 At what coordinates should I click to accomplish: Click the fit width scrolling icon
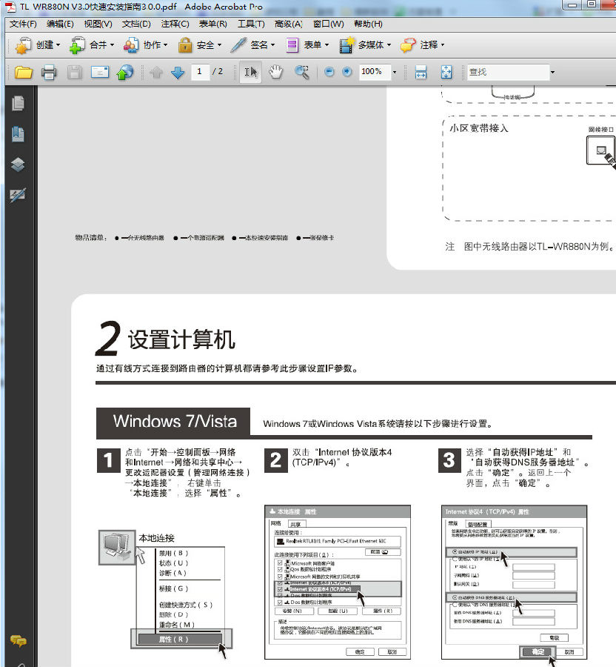421,72
